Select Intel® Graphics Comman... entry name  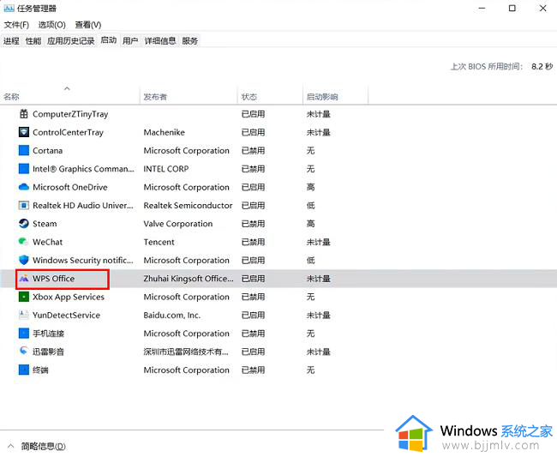tap(83, 169)
